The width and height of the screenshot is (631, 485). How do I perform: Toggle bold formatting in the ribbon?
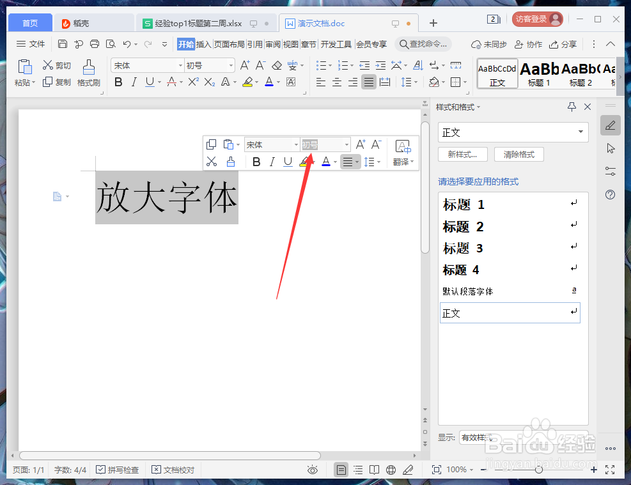click(118, 82)
